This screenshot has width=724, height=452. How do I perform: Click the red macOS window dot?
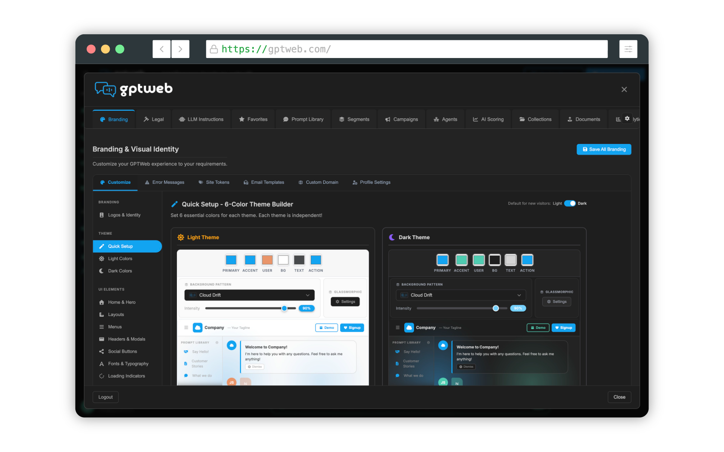[91, 49]
